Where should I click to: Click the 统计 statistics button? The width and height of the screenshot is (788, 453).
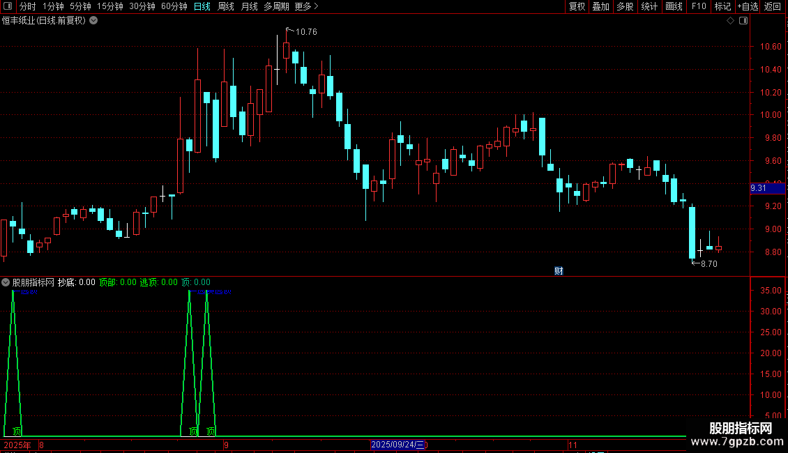click(649, 6)
